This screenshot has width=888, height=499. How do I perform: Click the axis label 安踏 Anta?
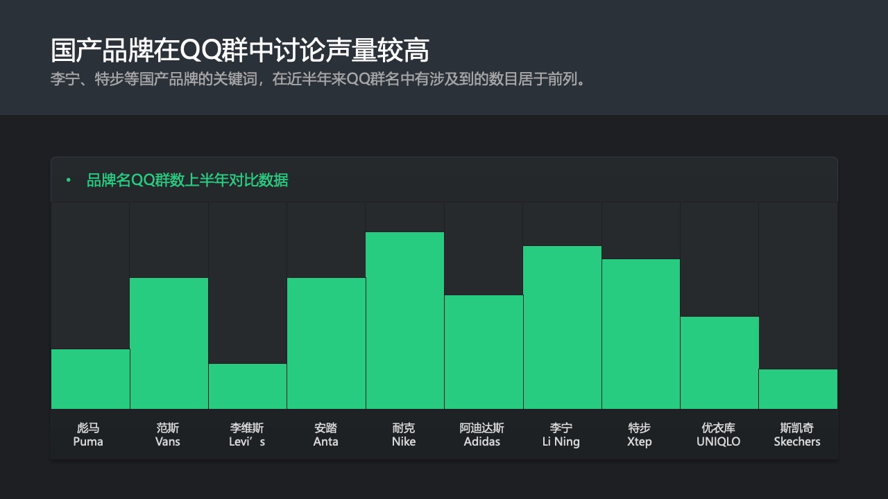pyautogui.click(x=326, y=435)
